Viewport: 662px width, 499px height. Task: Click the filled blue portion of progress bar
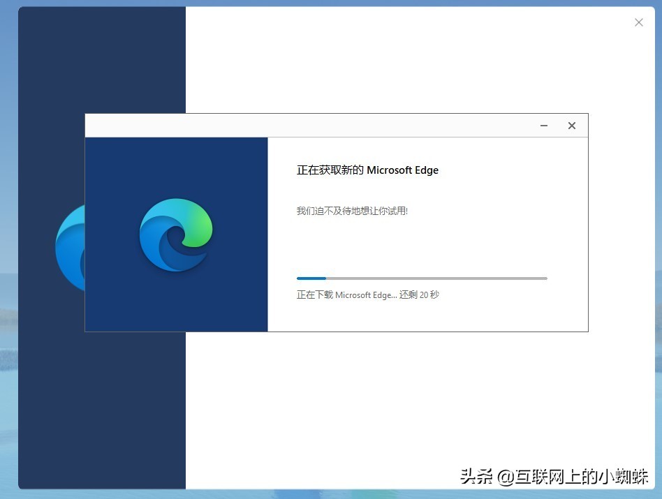pyautogui.click(x=311, y=278)
